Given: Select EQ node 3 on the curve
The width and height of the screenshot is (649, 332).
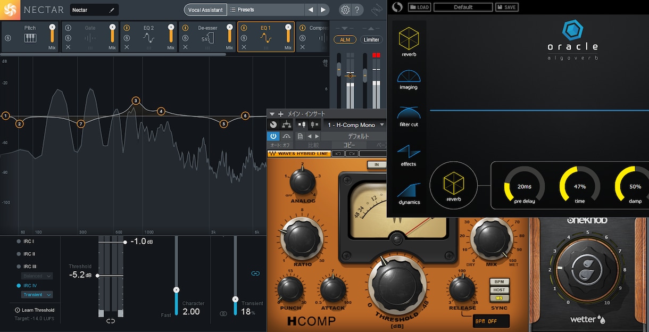Looking at the screenshot, I should tap(136, 101).
